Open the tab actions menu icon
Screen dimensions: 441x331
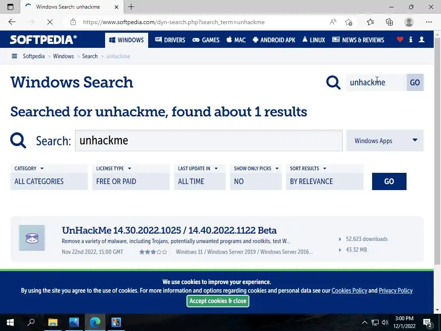point(10,7)
